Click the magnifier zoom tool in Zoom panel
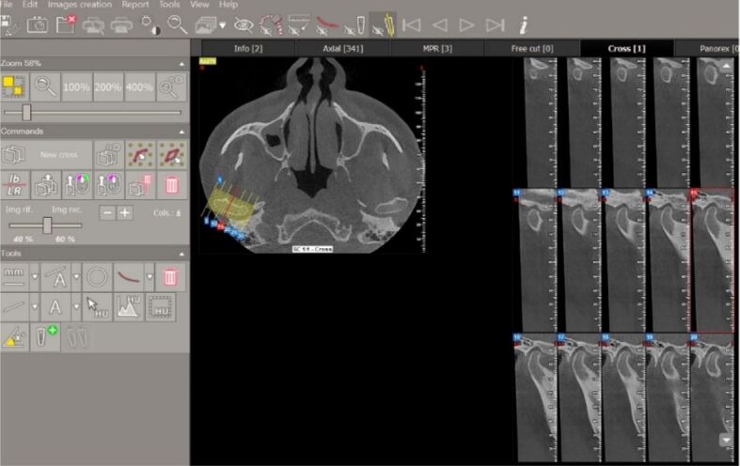Screen dimensions: 740x466 (45, 86)
